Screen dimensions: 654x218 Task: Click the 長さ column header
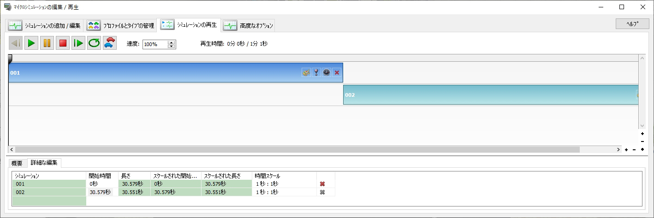[x=134, y=176]
